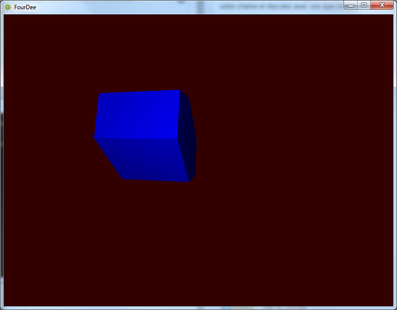Viewport: 397px width, 310px height.
Task: Minimize the FourDee window
Action: click(x=350, y=5)
